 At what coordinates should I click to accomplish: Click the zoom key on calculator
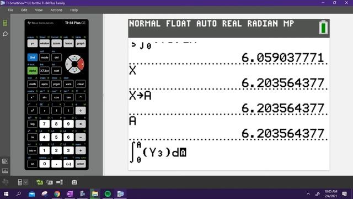56,43
